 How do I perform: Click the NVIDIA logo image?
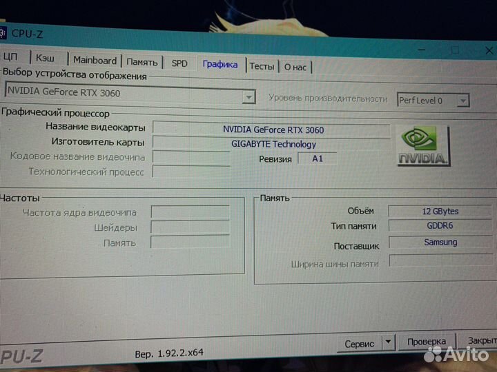[423, 145]
